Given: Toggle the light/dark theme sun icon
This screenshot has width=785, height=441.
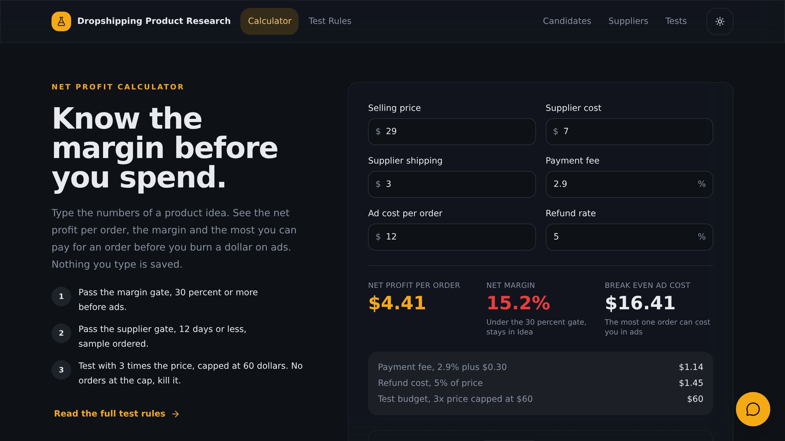Looking at the screenshot, I should pyautogui.click(x=720, y=21).
